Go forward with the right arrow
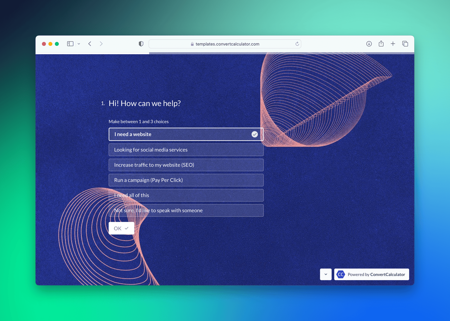Screen dimensions: 450x321 coord(101,44)
